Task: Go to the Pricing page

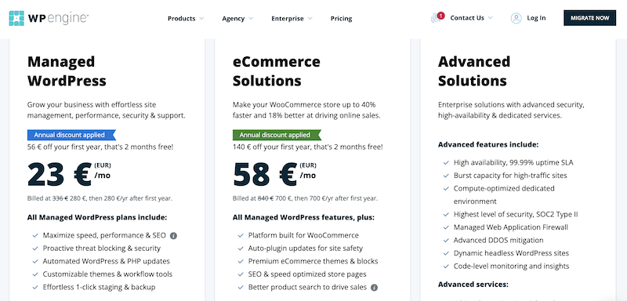Action: [x=341, y=18]
